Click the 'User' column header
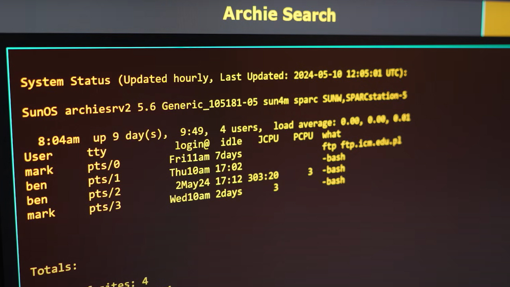The width and height of the screenshot is (510, 287). pyautogui.click(x=38, y=156)
